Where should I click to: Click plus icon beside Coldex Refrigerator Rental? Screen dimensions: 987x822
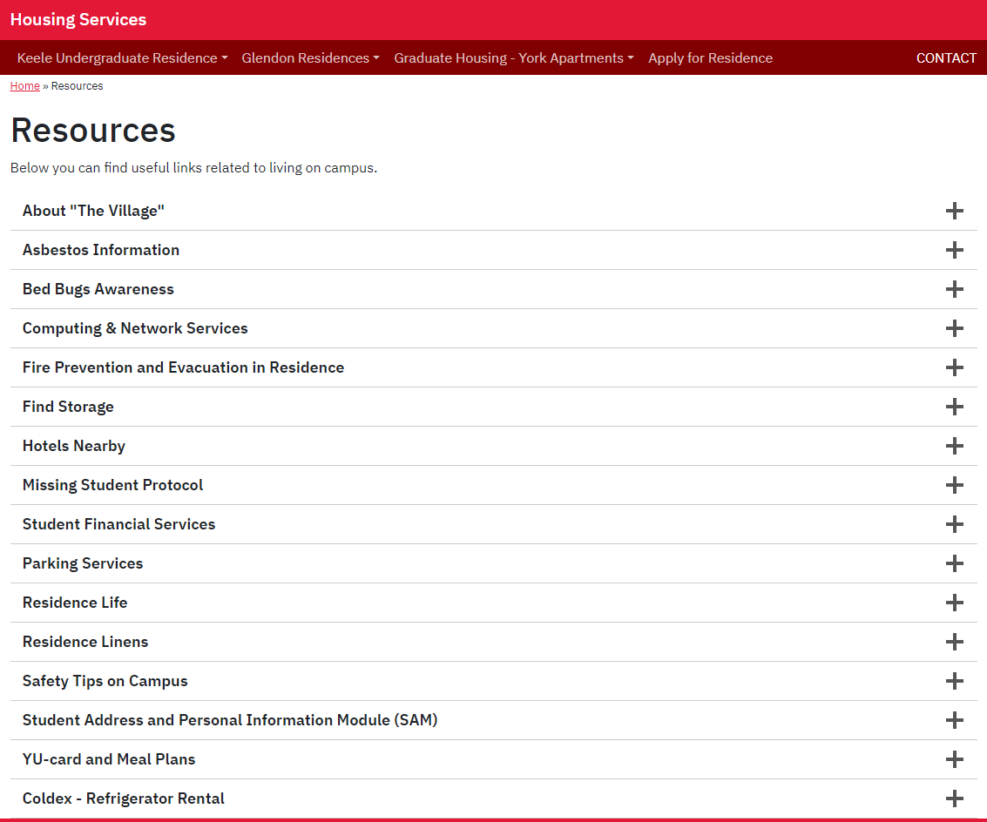(954, 798)
